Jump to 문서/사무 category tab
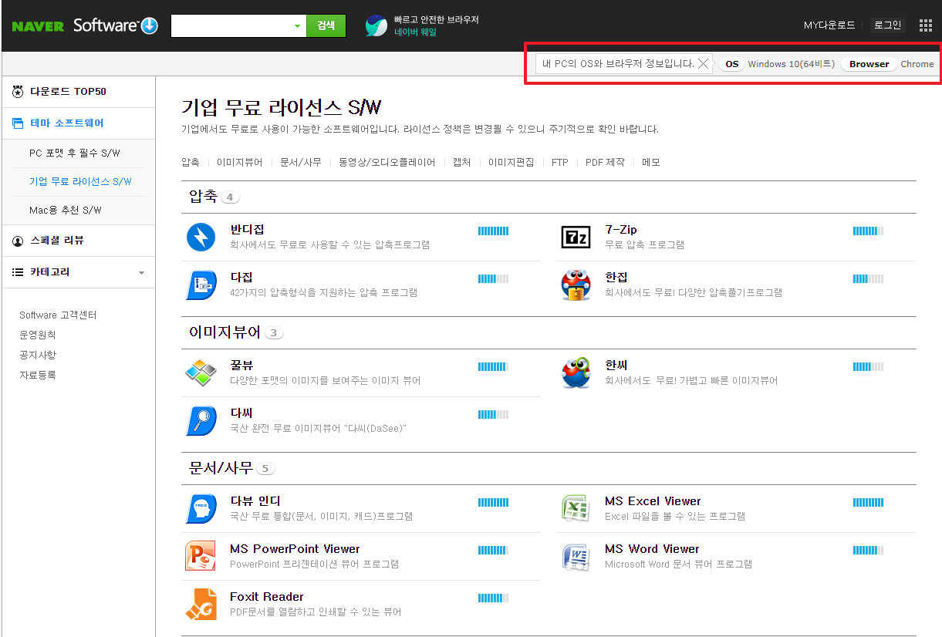Screen dimensions: 942x637 (x=301, y=163)
